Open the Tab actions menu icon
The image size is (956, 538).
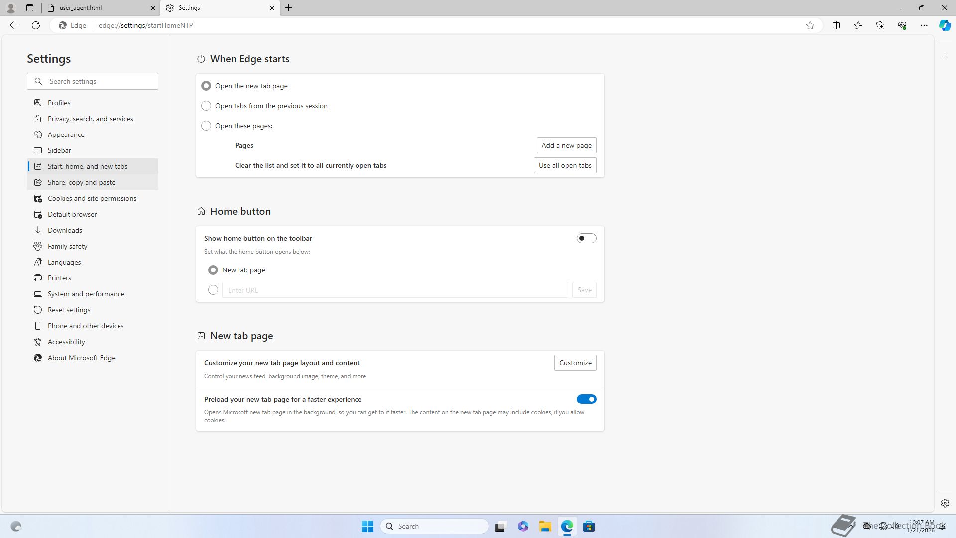(30, 8)
